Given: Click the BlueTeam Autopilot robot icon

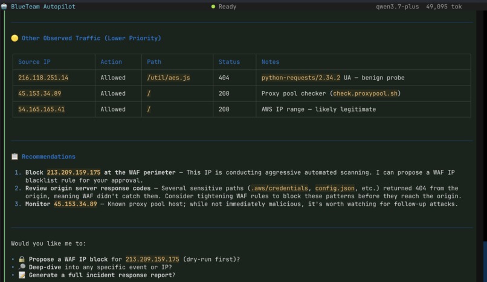Looking at the screenshot, I should click(x=4, y=7).
